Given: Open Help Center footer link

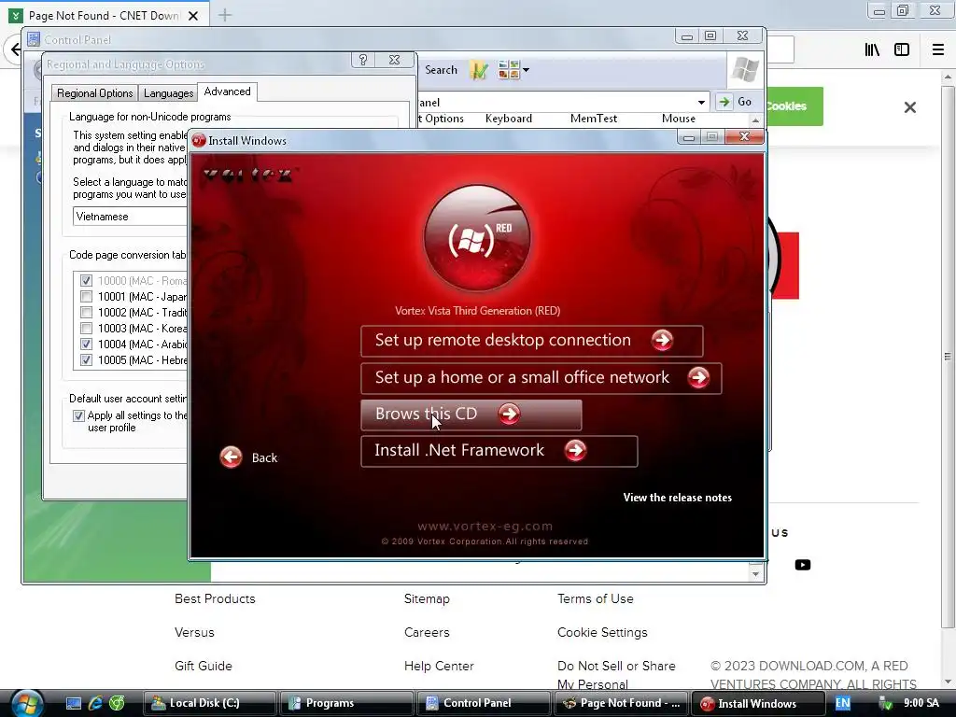Looking at the screenshot, I should pos(439,666).
